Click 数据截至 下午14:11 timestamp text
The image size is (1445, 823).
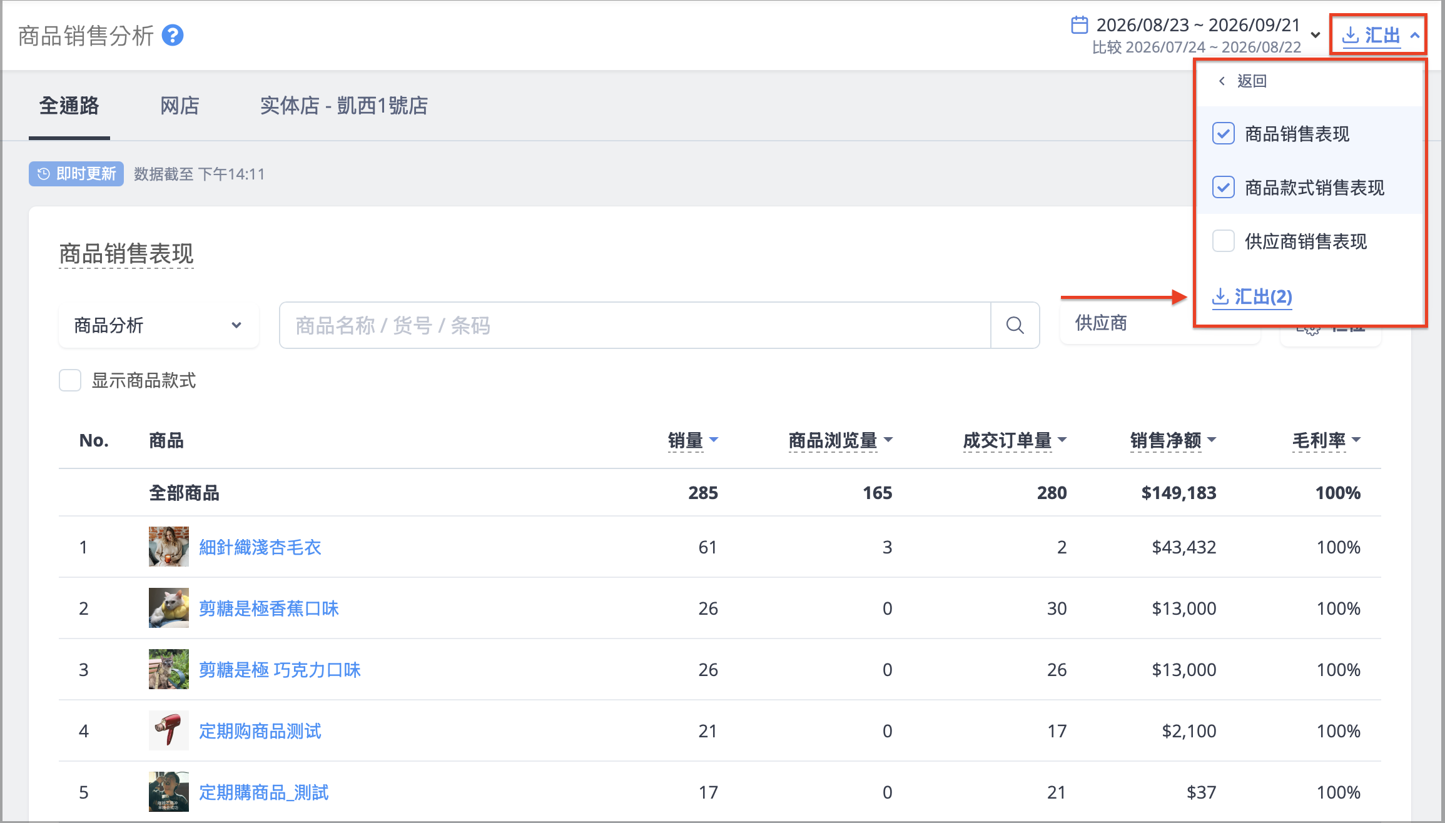[x=199, y=174]
